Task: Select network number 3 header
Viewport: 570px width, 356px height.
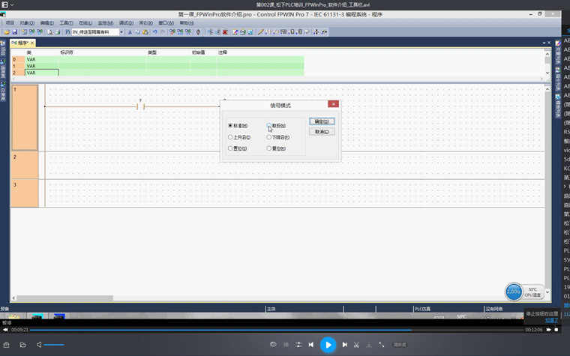Action: click(25, 193)
